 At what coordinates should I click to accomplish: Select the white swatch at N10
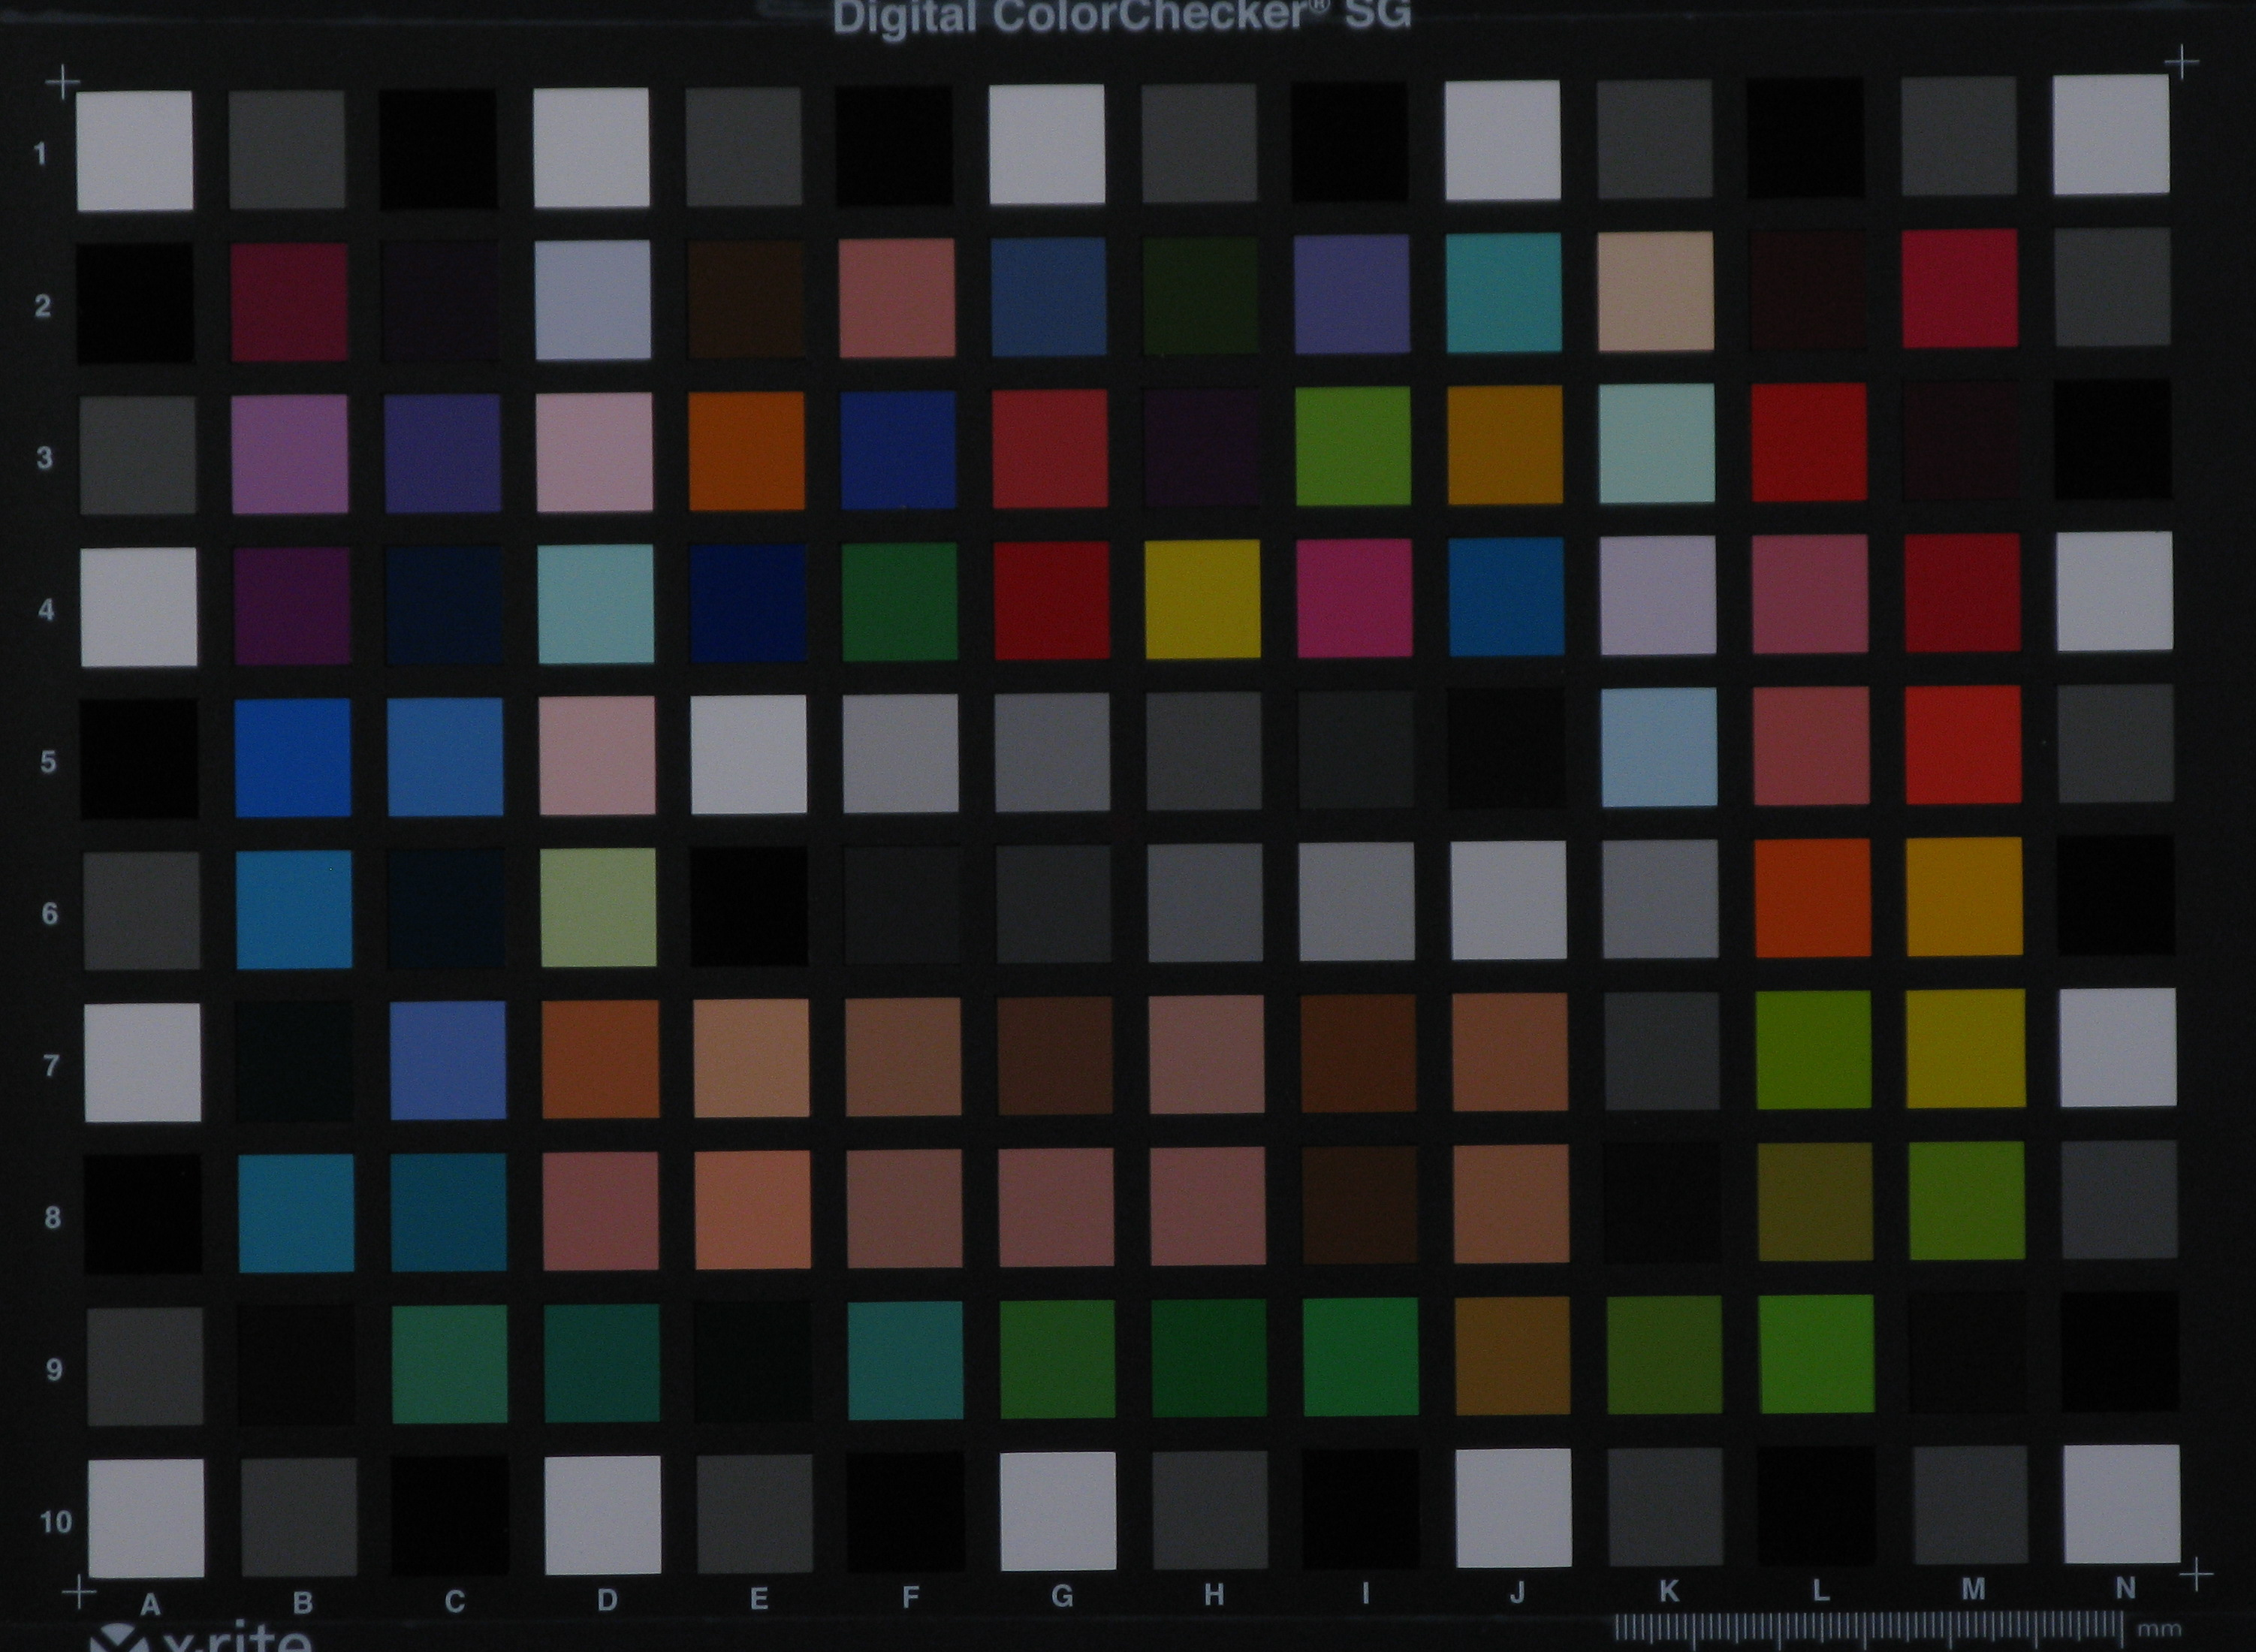[x=2122, y=1503]
